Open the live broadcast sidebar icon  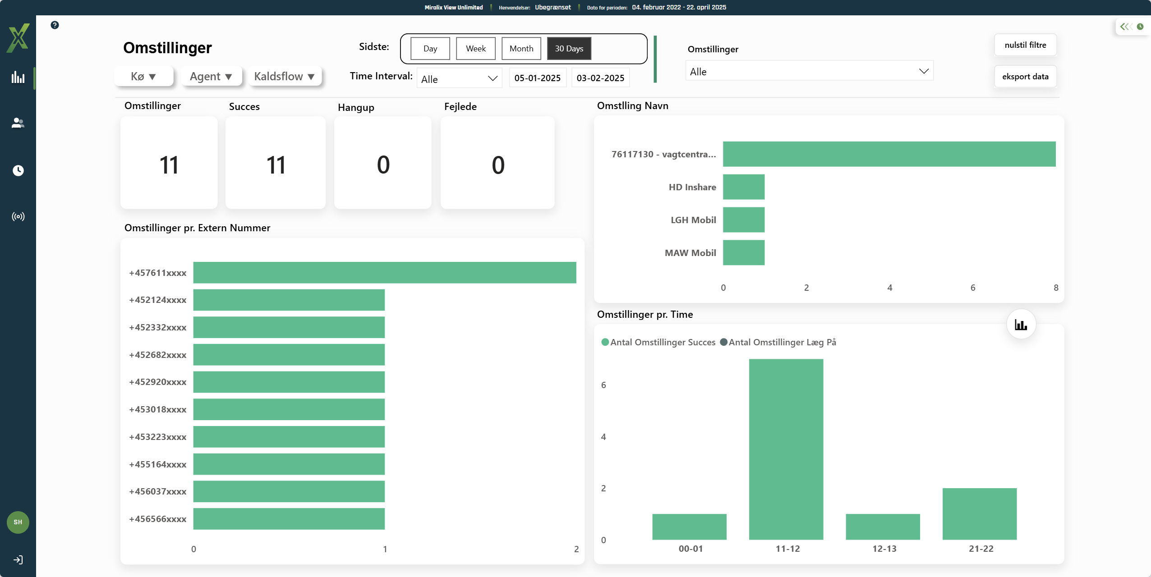point(18,217)
